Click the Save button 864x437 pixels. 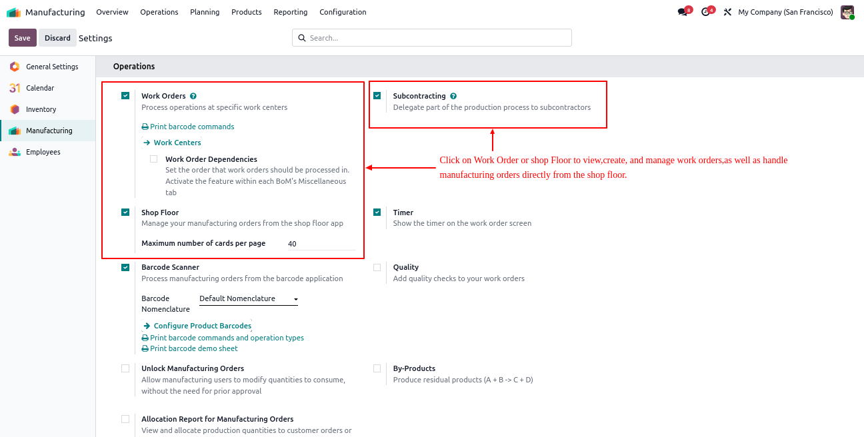(x=22, y=38)
